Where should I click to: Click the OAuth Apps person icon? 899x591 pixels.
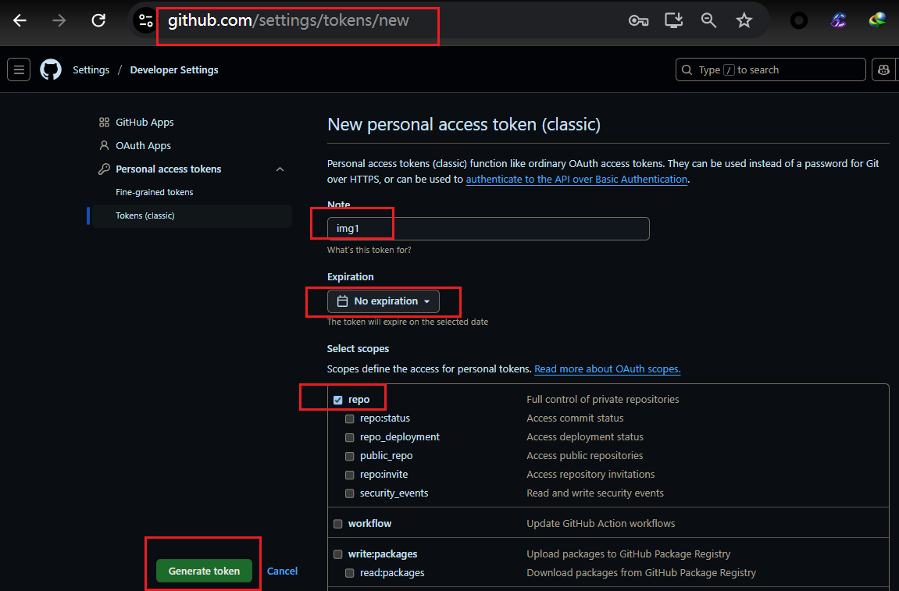tap(104, 145)
